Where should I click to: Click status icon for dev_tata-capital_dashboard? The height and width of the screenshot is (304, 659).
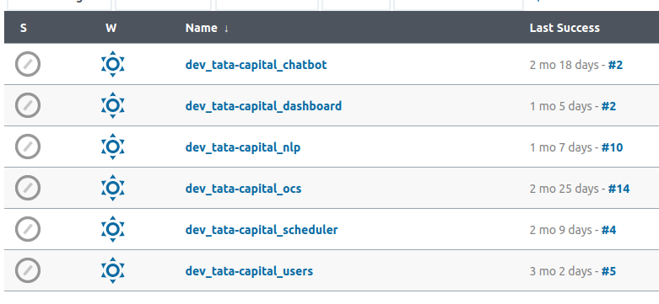[28, 105]
